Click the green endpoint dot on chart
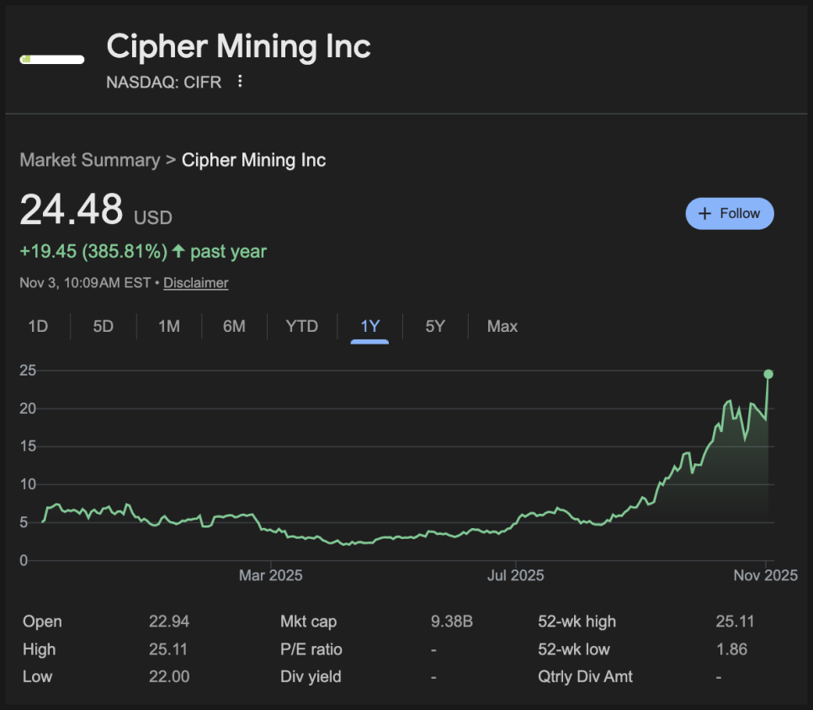 768,374
